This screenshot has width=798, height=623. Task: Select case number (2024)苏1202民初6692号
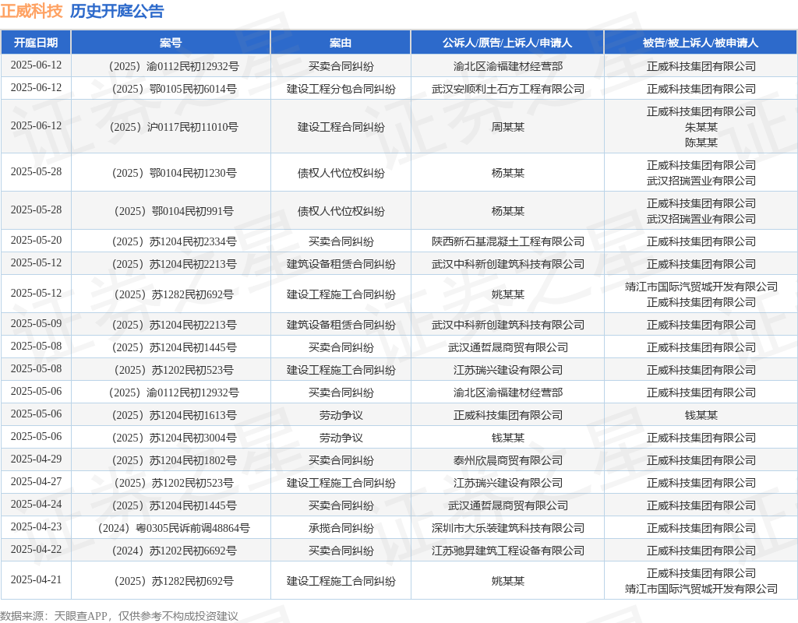(174, 551)
